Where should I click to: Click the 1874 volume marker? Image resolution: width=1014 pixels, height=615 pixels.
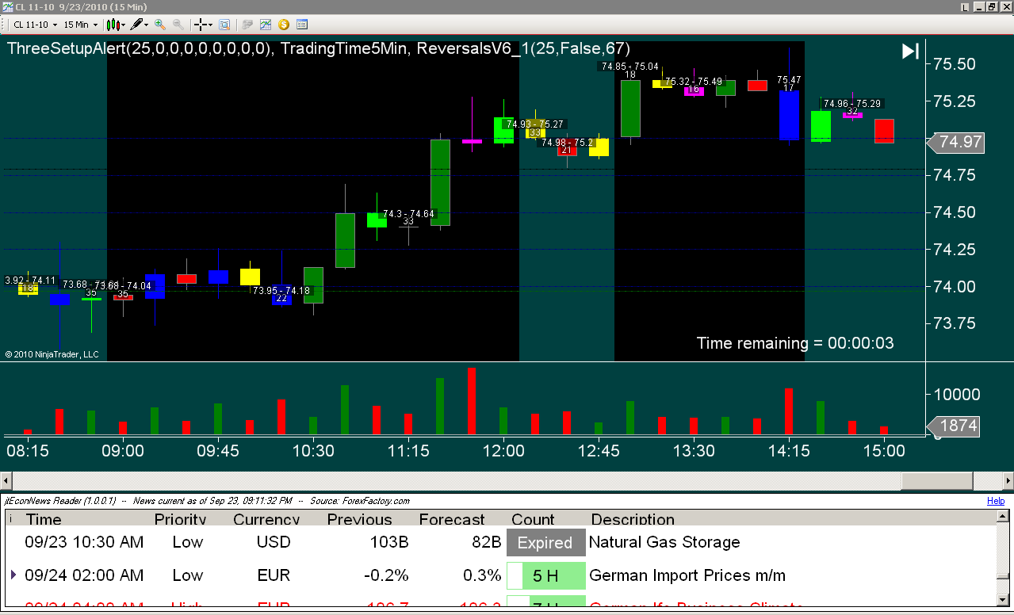point(953,426)
